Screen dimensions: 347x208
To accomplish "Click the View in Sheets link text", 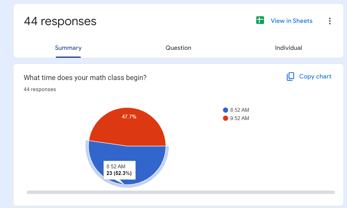I will tap(291, 21).
